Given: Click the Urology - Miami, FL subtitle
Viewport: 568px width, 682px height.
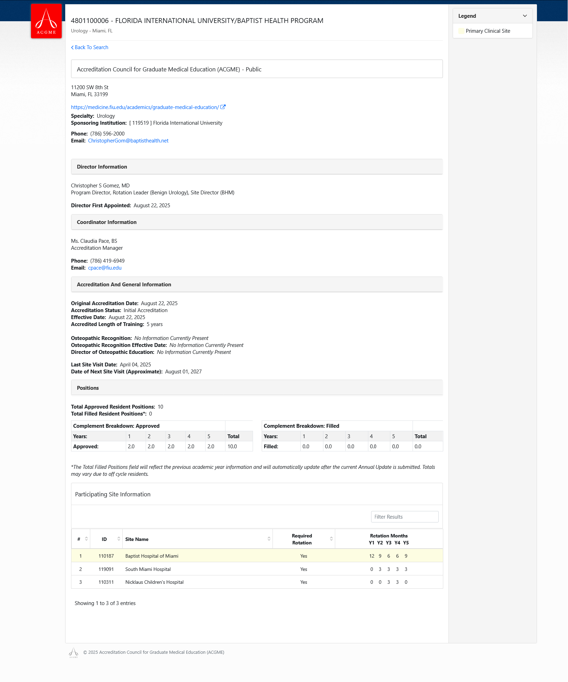Looking at the screenshot, I should [x=92, y=31].
